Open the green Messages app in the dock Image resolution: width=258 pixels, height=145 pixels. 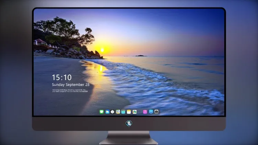click(101, 112)
